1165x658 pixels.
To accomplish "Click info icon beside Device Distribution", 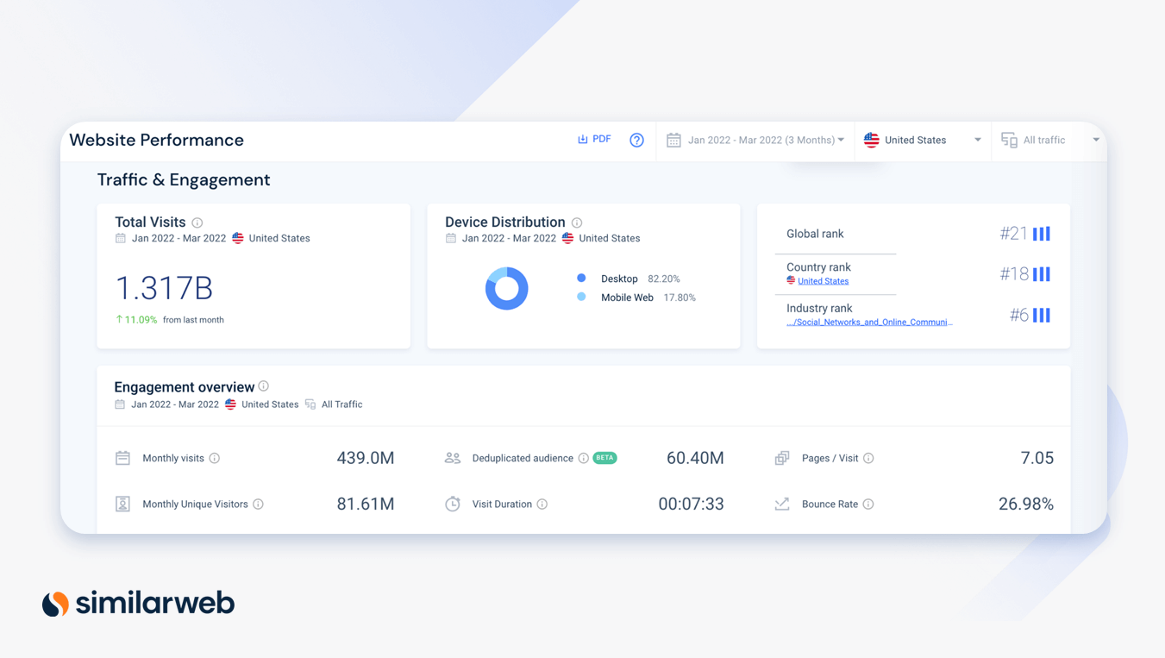I will pos(577,222).
